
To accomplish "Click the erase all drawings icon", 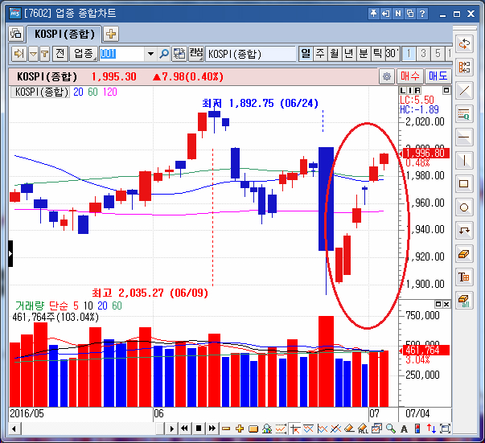I will coord(464,301).
